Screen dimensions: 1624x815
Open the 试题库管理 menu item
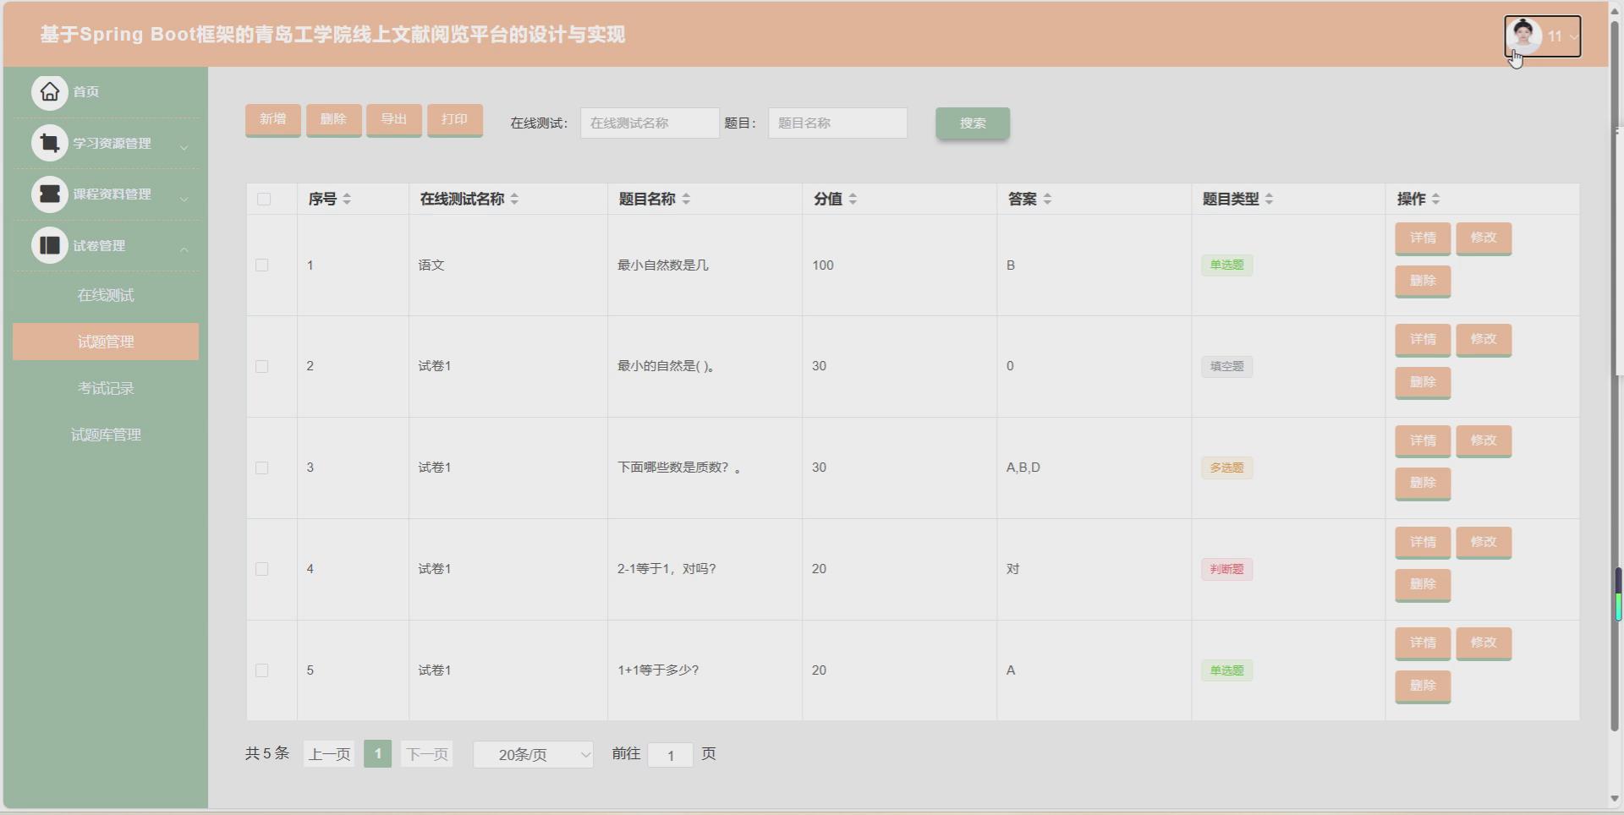105,435
